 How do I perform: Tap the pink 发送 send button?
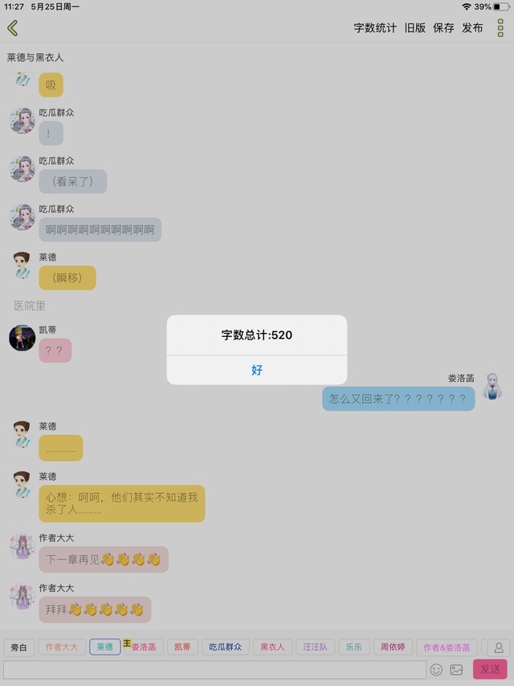[490, 669]
